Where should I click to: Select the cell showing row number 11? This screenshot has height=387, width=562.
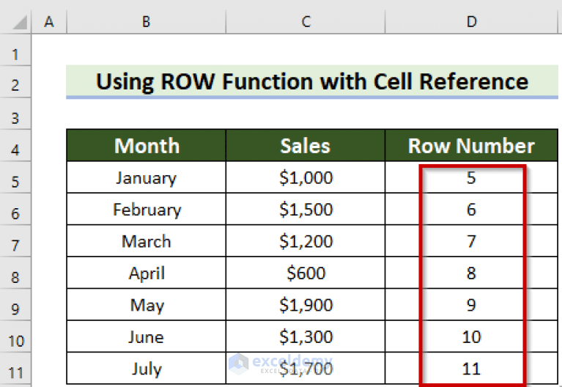point(472,369)
